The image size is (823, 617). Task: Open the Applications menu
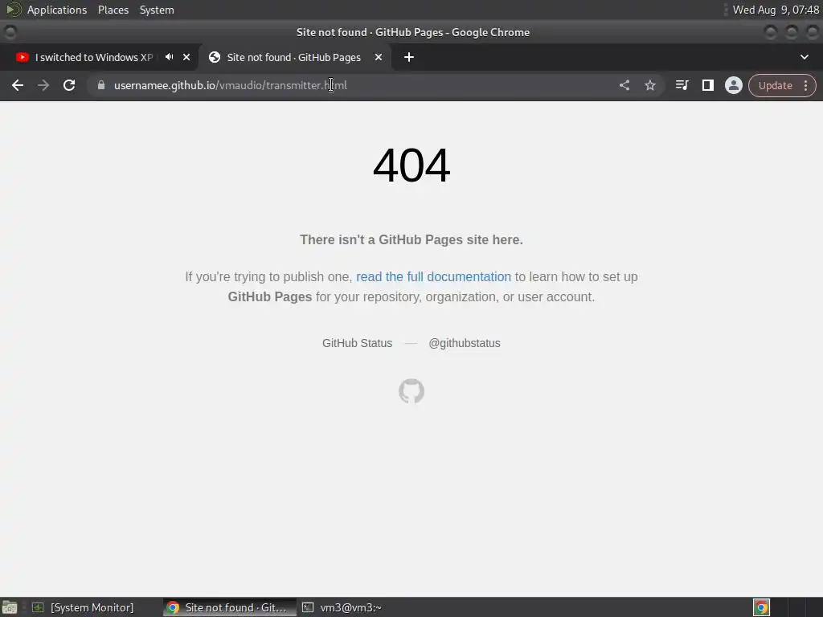(57, 10)
